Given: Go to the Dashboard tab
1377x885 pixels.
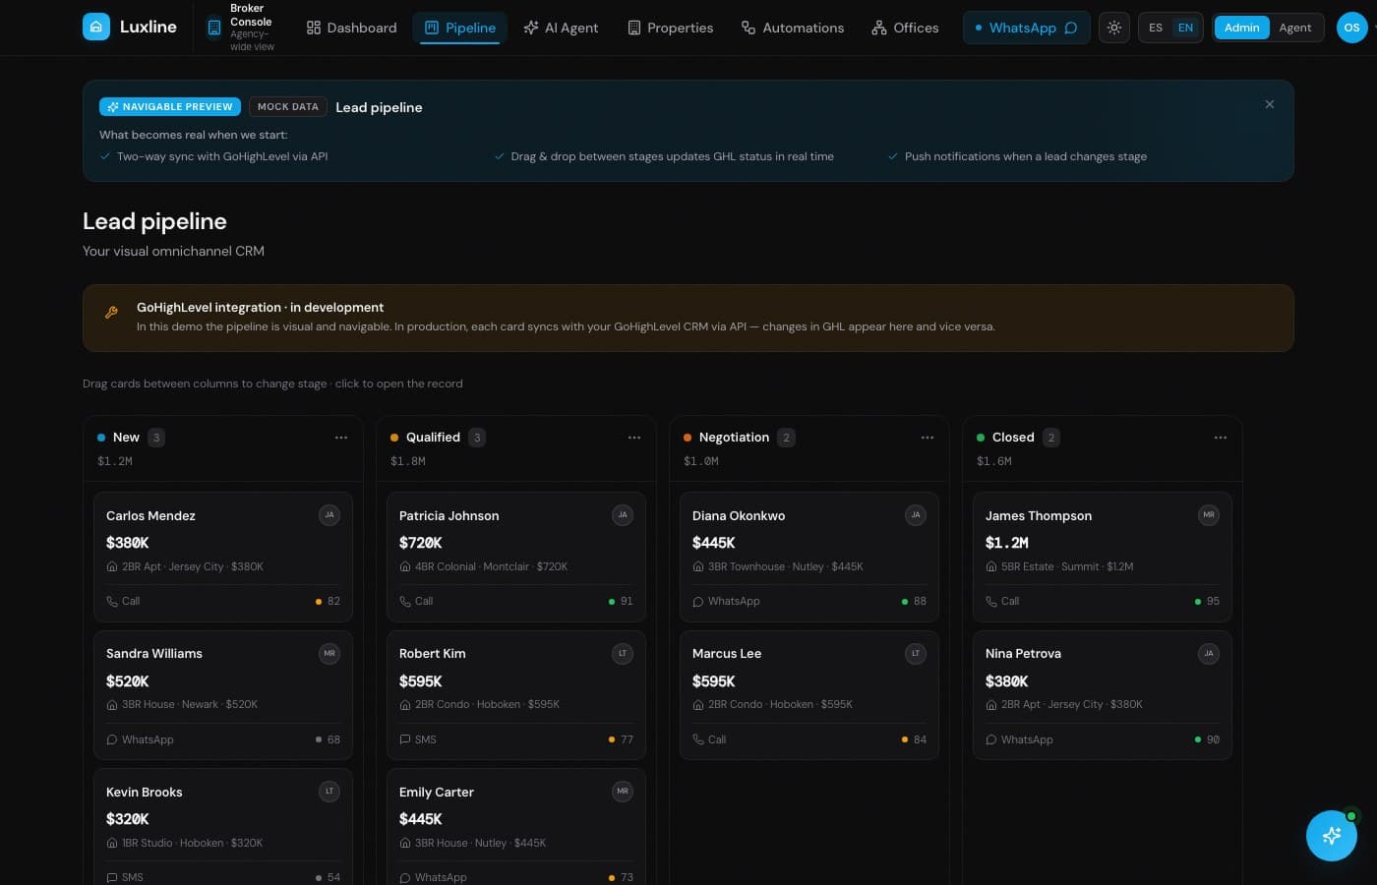Looking at the screenshot, I should (352, 28).
